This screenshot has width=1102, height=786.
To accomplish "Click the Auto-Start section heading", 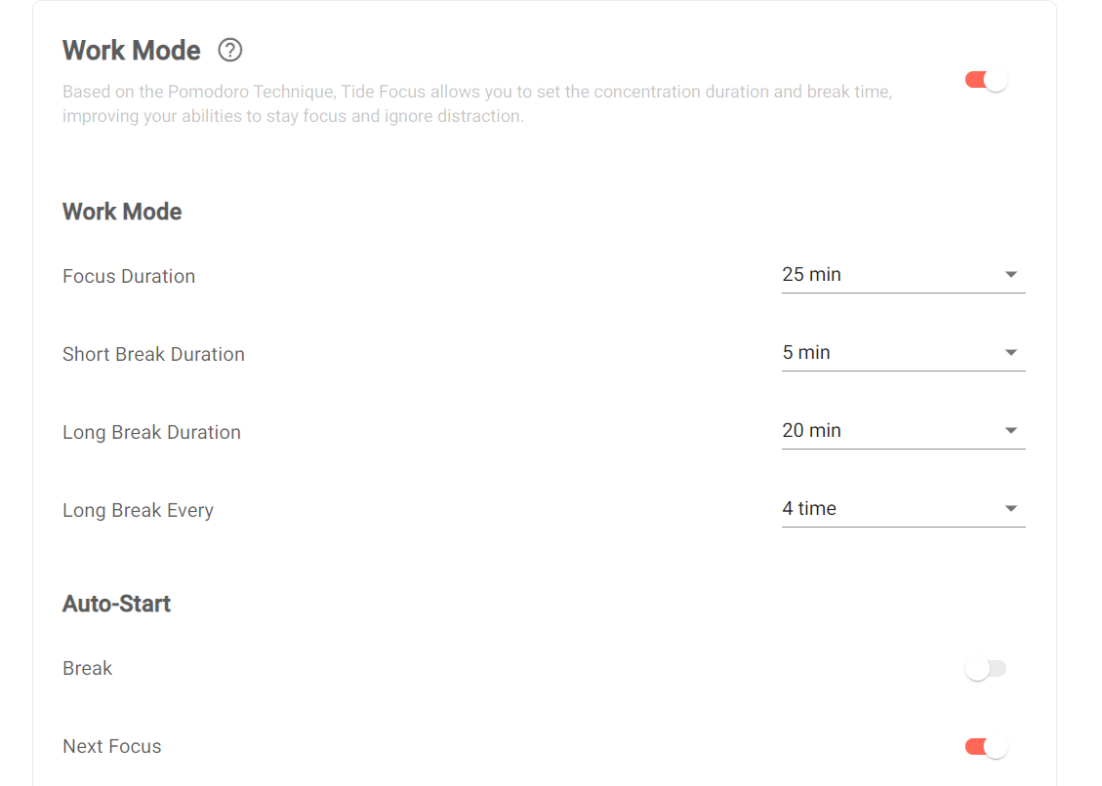I will 116,605.
